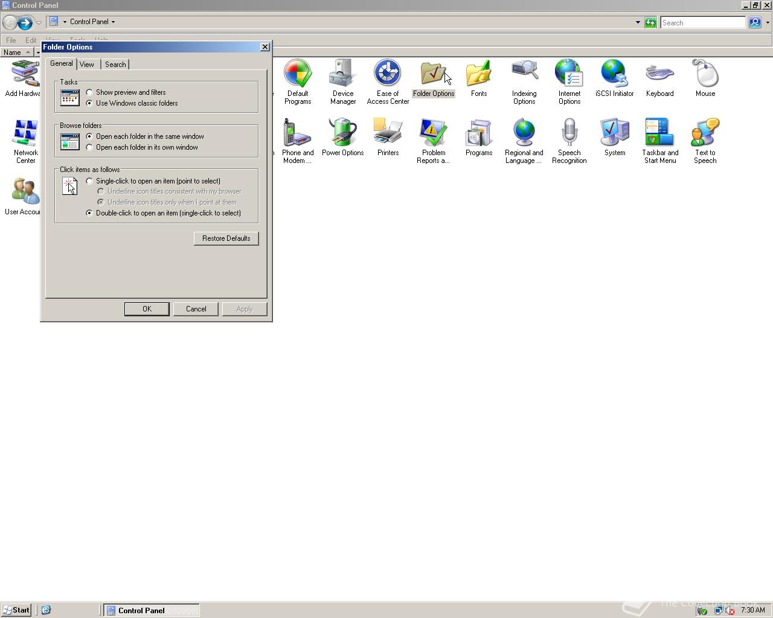
Task: Select Double-click to open an item
Action: [164, 213]
